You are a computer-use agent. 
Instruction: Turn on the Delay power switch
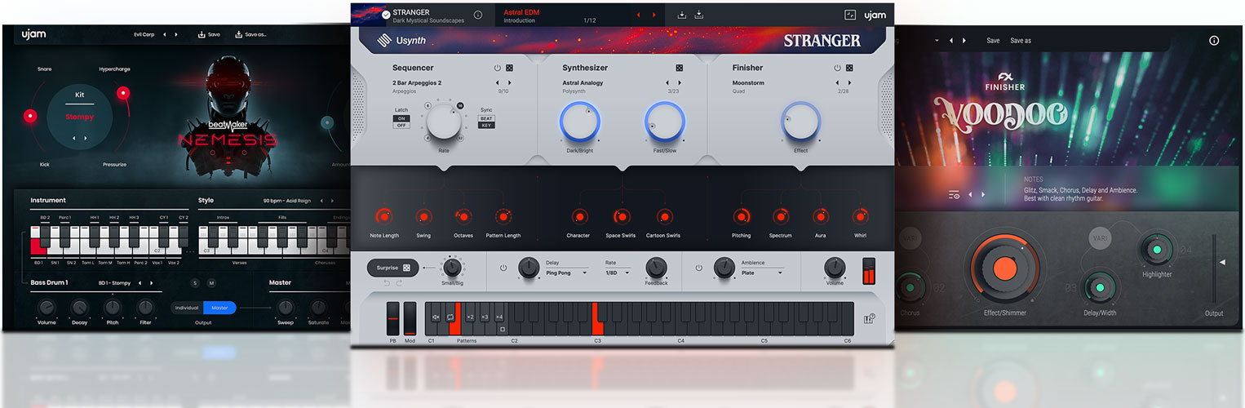pyautogui.click(x=503, y=268)
